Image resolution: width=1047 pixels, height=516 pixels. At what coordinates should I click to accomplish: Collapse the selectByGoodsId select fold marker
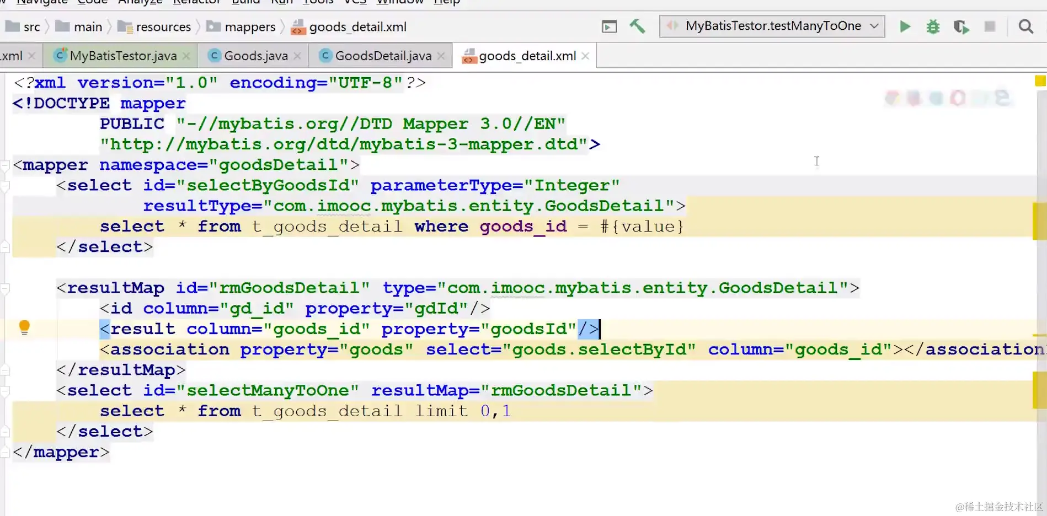point(5,186)
